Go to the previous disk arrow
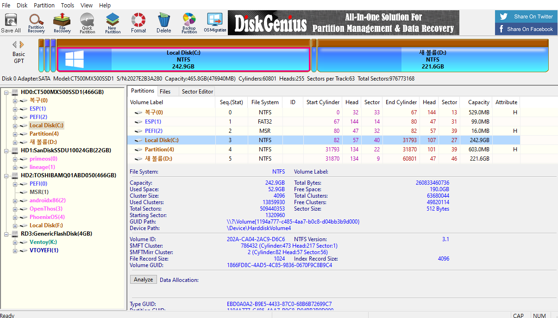 [x=15, y=45]
